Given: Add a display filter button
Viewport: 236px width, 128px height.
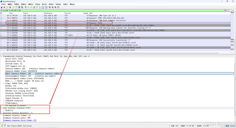Looking at the screenshot, I should coord(233,10).
